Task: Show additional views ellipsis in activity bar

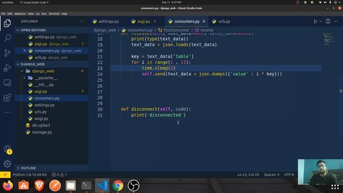Action: (x=7, y=112)
